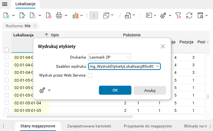The height and width of the screenshot is (131, 213).
Task: Clear filters with the funnel icon
Action: coord(178,15)
